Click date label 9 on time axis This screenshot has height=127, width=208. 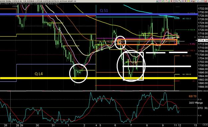coord(163,125)
